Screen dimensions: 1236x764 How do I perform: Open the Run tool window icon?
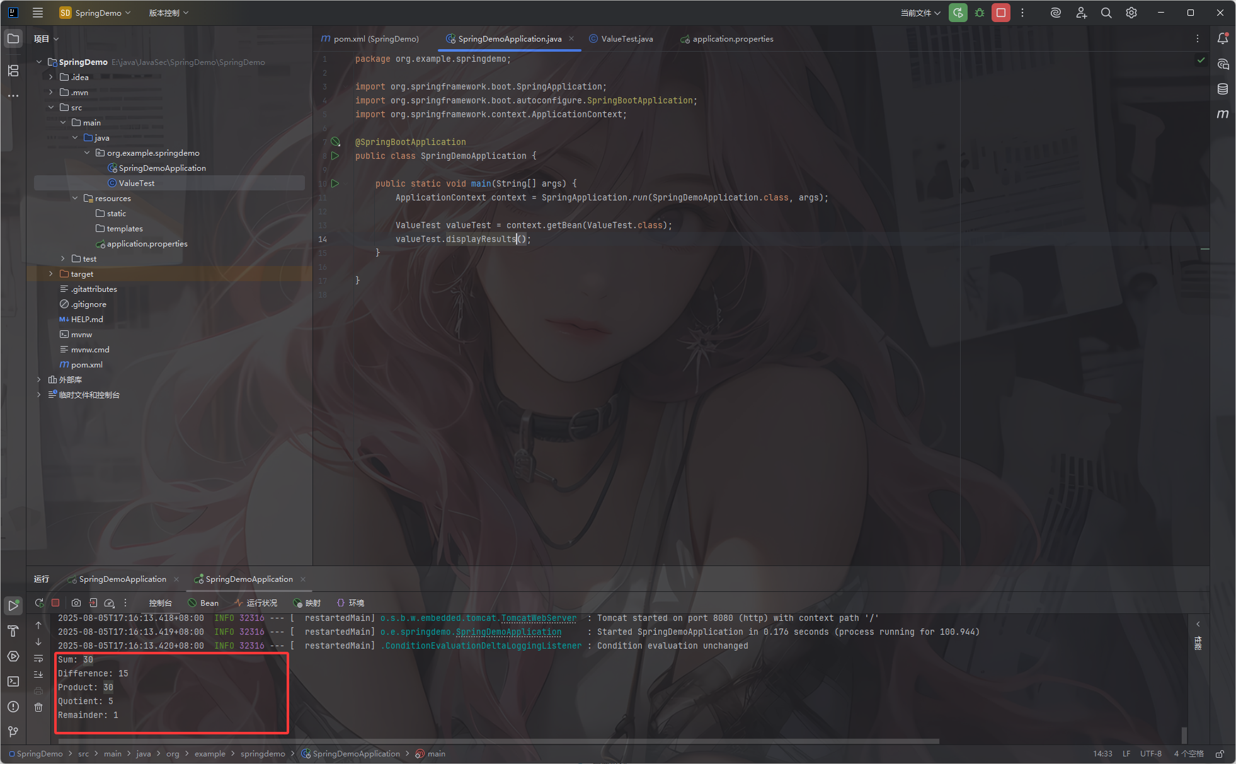click(x=13, y=606)
